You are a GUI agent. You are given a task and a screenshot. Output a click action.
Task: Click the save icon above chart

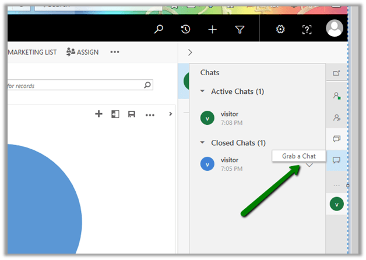(x=131, y=114)
